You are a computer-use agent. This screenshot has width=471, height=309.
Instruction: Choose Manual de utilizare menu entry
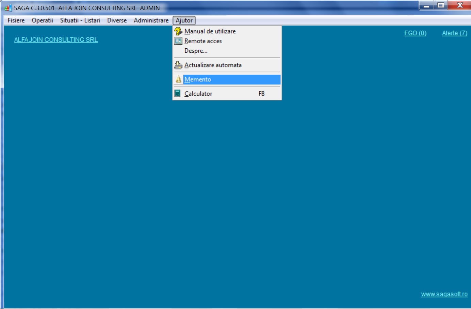[227, 31]
